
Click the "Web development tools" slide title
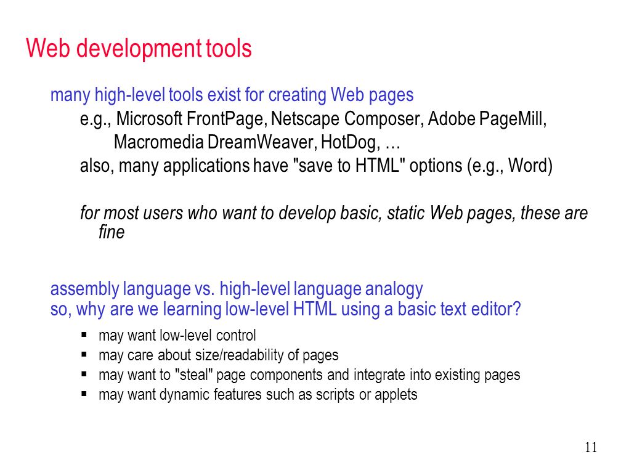[139, 49]
